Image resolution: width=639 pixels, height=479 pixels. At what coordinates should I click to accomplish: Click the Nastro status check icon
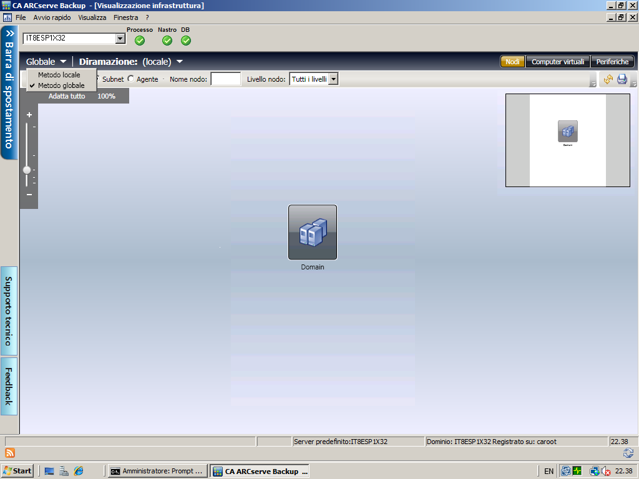(167, 41)
